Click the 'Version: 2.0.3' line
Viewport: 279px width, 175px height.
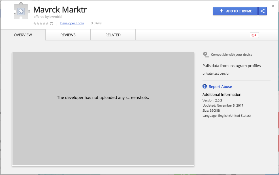point(212,100)
